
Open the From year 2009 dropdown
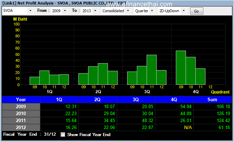(x=65, y=11)
